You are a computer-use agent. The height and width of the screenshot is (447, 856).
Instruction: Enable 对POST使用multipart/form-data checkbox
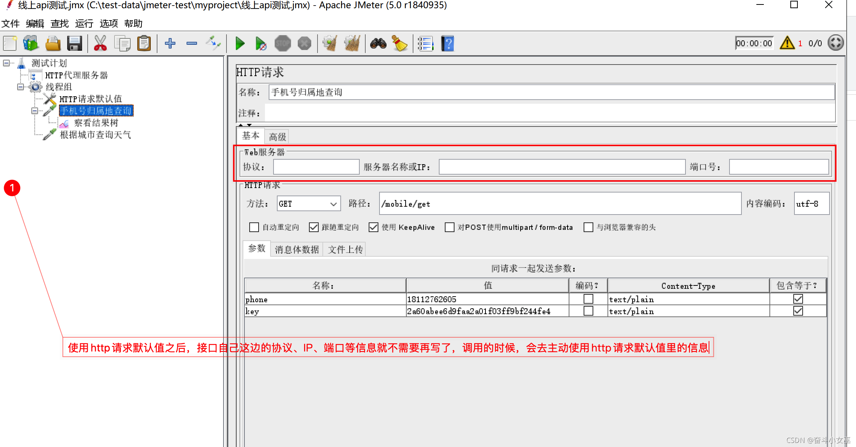pos(450,227)
